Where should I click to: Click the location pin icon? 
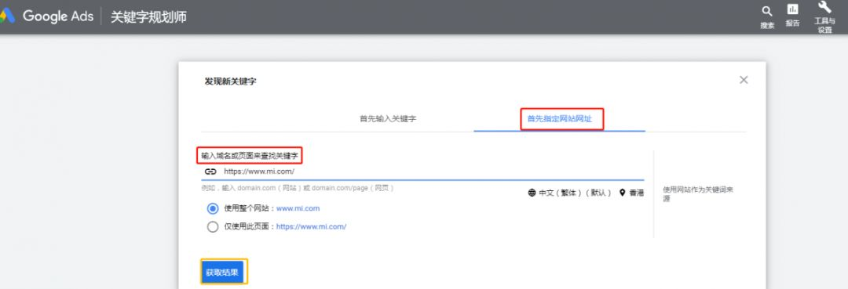(x=623, y=193)
